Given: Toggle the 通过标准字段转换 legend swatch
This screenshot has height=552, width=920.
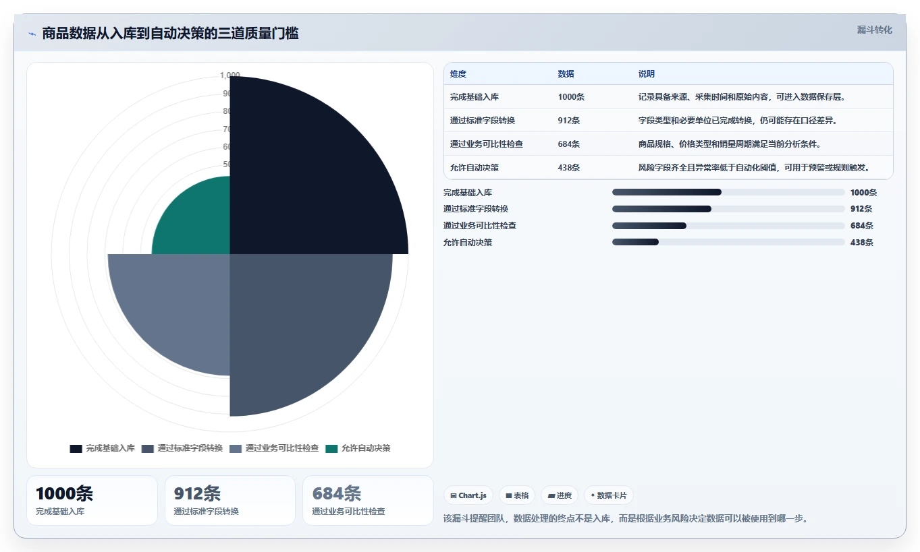Looking at the screenshot, I should click(x=148, y=448).
